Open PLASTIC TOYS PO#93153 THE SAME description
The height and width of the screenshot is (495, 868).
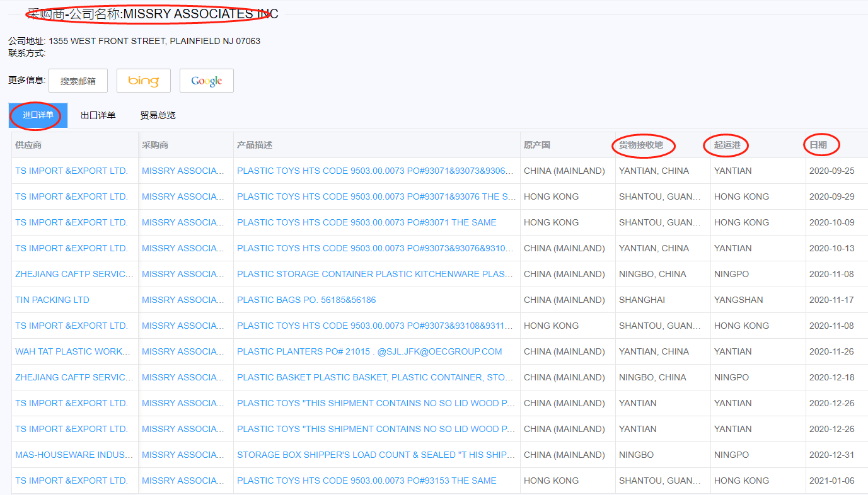(x=367, y=481)
